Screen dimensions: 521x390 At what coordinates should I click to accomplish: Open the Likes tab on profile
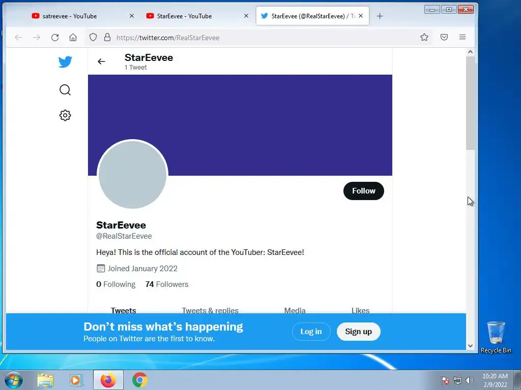point(361,310)
